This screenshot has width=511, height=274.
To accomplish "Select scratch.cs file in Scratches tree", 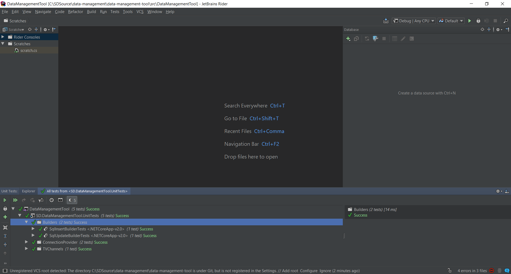I will point(29,50).
